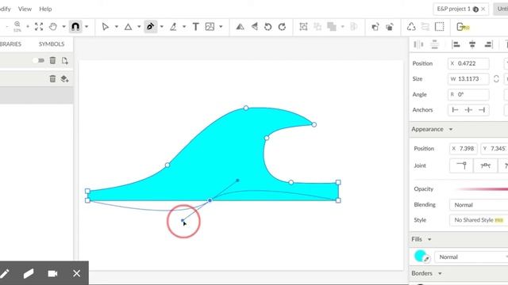Click the boolean compound shape icon
This screenshot has width=508, height=285.
coord(332,26)
